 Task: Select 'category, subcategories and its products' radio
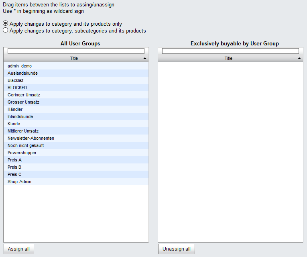click(x=6, y=30)
